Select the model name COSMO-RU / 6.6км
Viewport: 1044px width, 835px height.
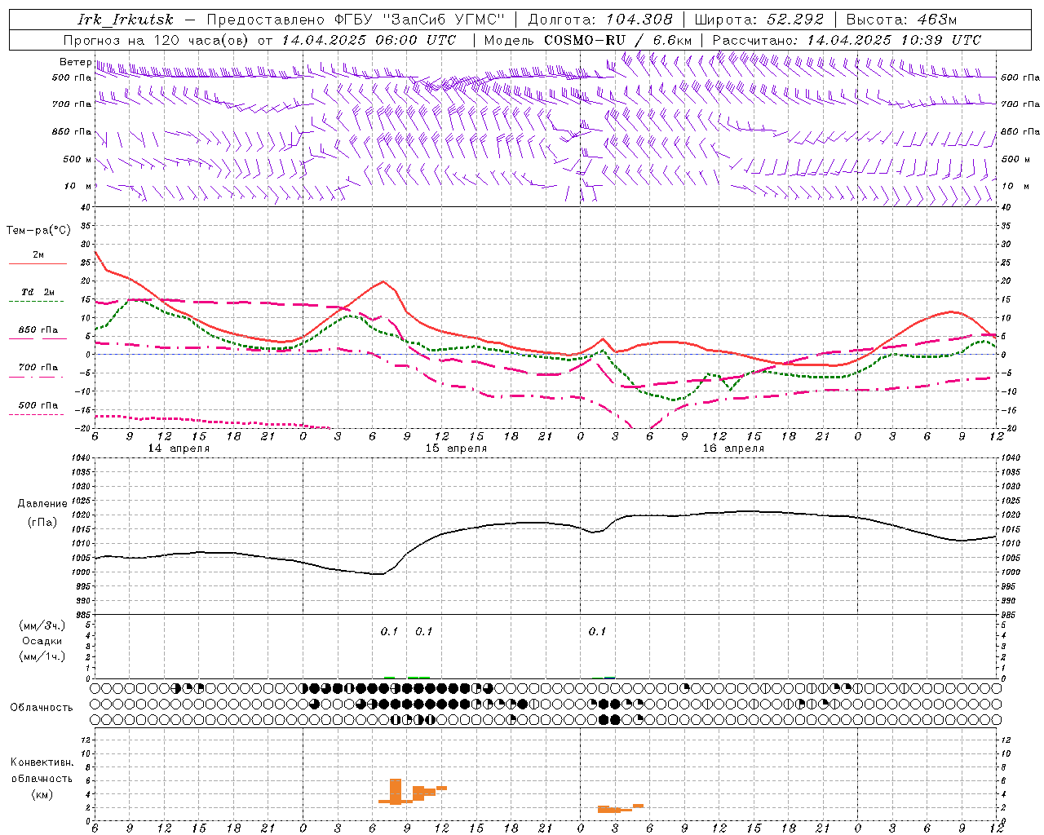point(618,40)
